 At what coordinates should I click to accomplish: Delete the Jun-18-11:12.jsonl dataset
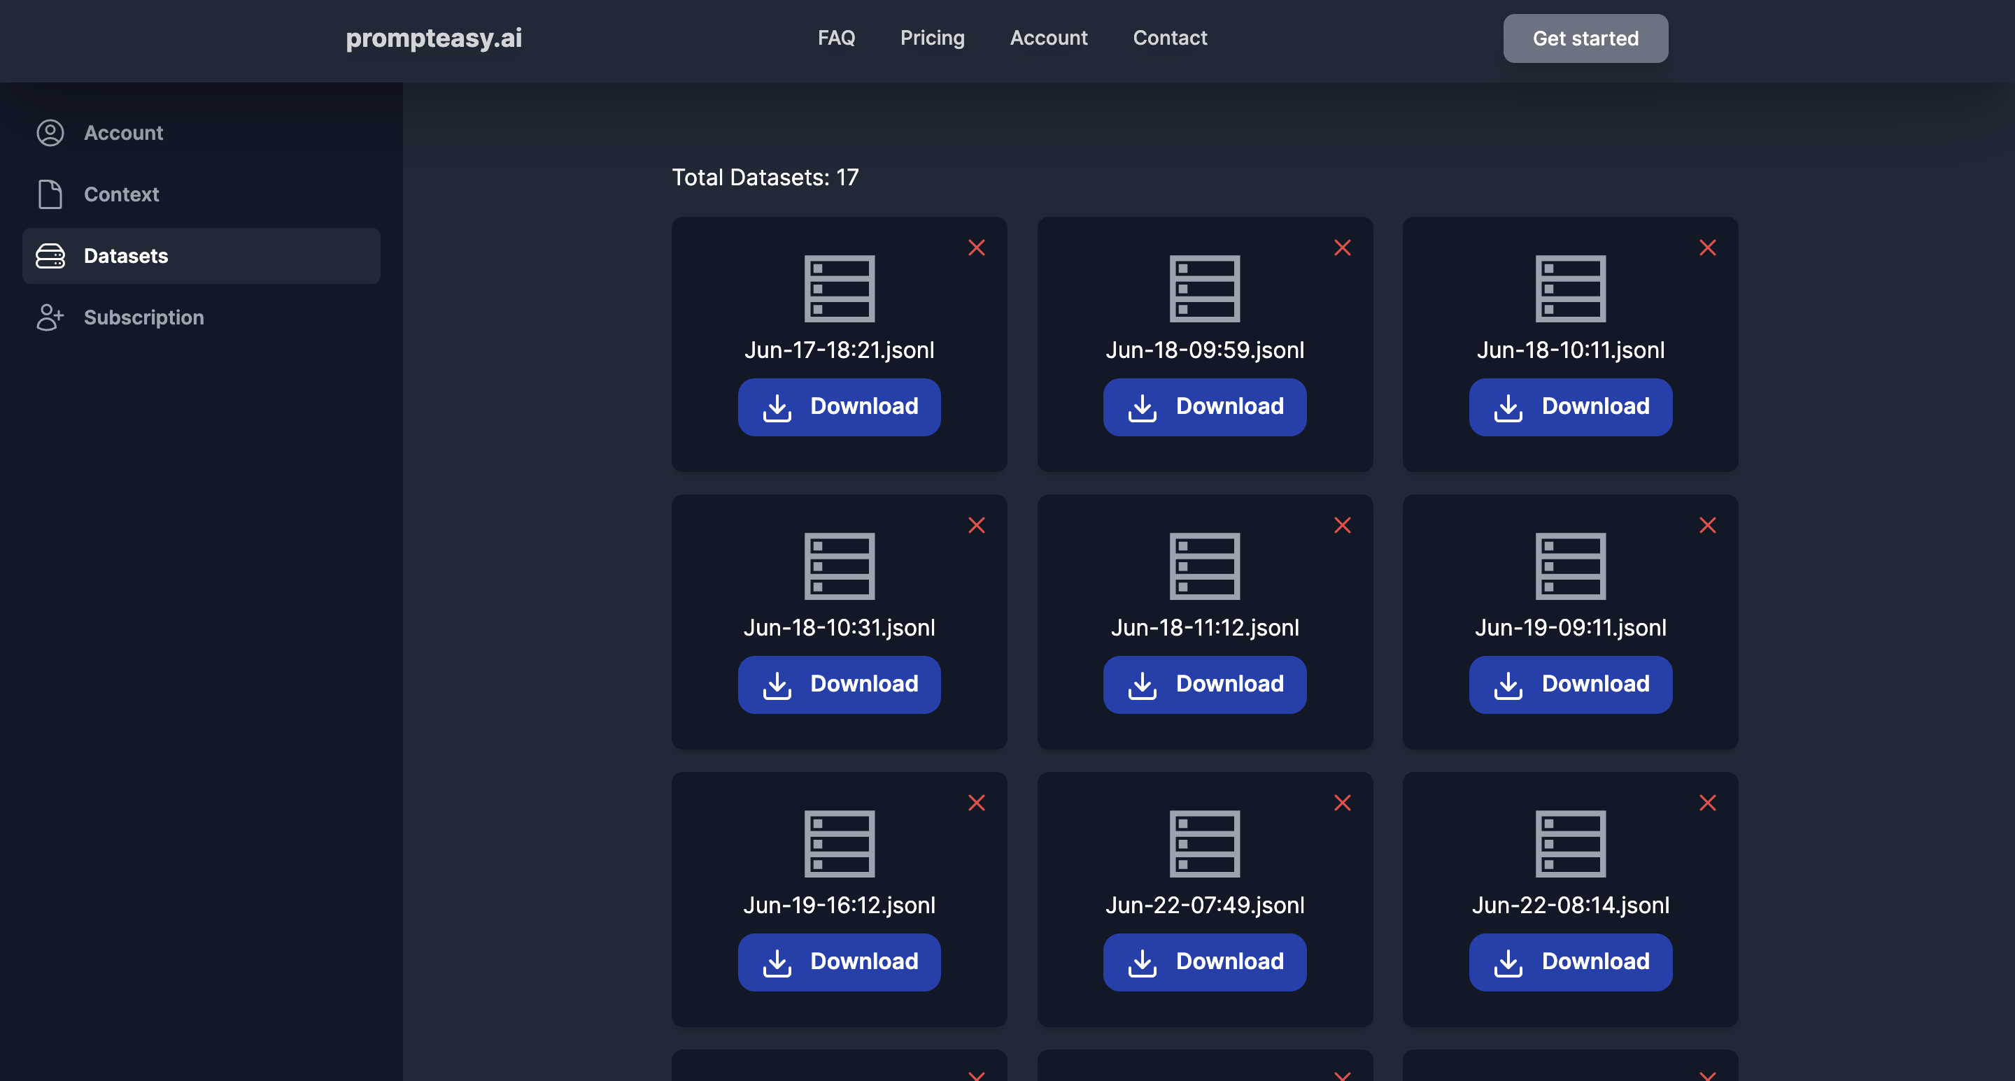(x=1343, y=525)
